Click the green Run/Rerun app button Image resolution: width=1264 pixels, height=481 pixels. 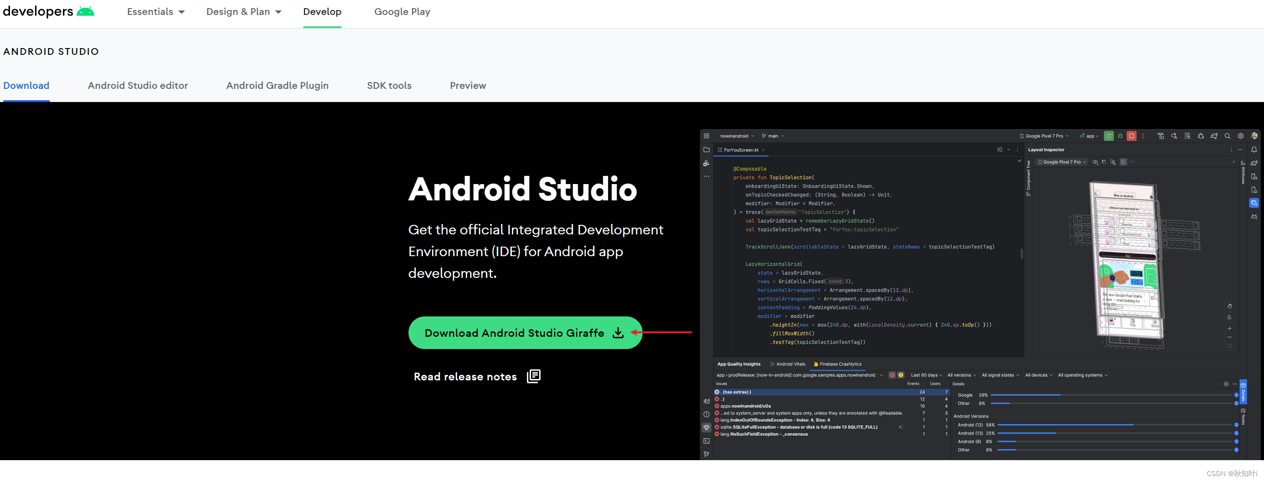[1108, 136]
